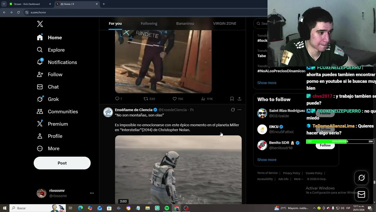Open Enséñame de Ciencia profile avatar
The image size is (376, 212).
[x=108, y=112]
